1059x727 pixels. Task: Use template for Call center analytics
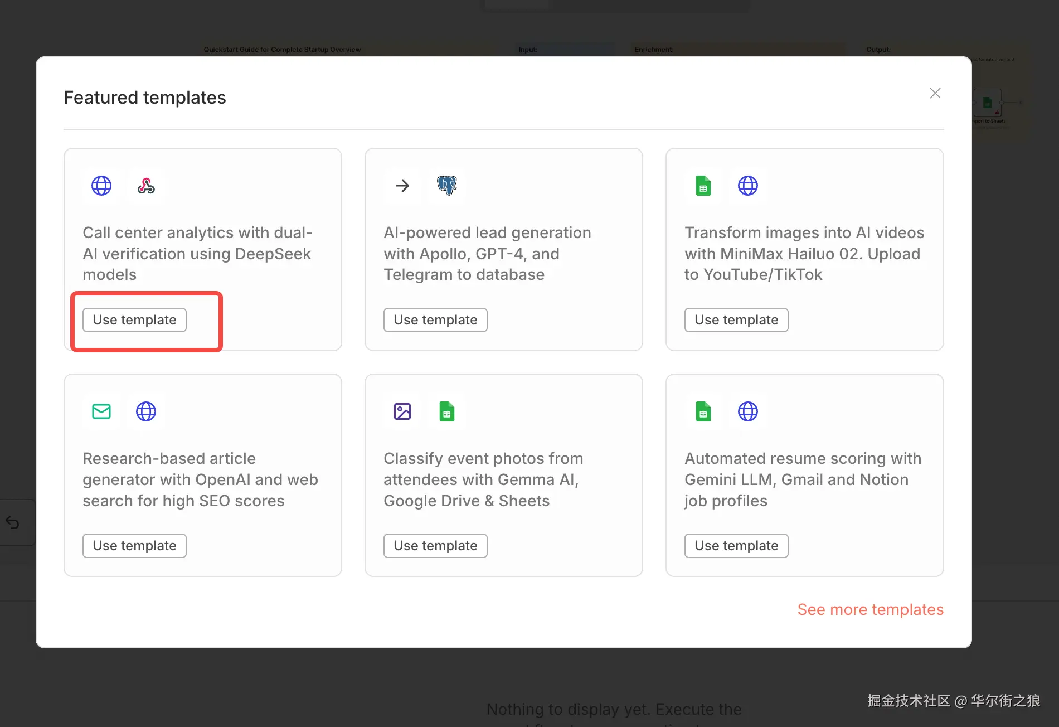[x=134, y=320]
